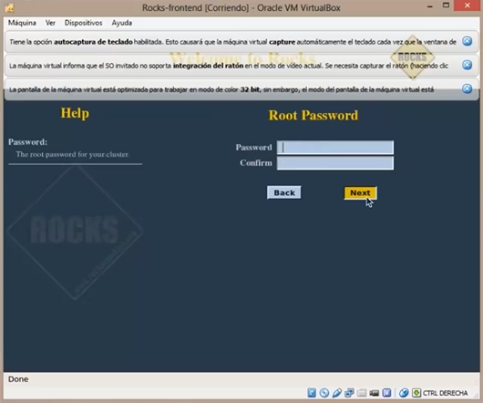The width and height of the screenshot is (483, 403).
Task: Click the 'Done' status bar text
Action: point(18,379)
